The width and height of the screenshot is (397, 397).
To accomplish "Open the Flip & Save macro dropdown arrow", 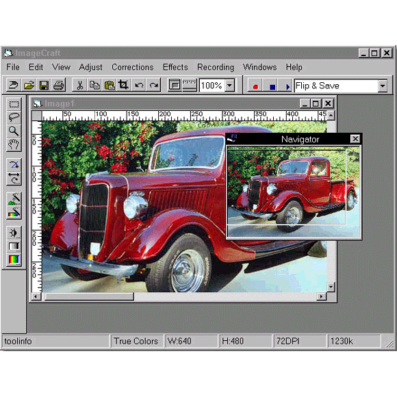I will tap(383, 86).
